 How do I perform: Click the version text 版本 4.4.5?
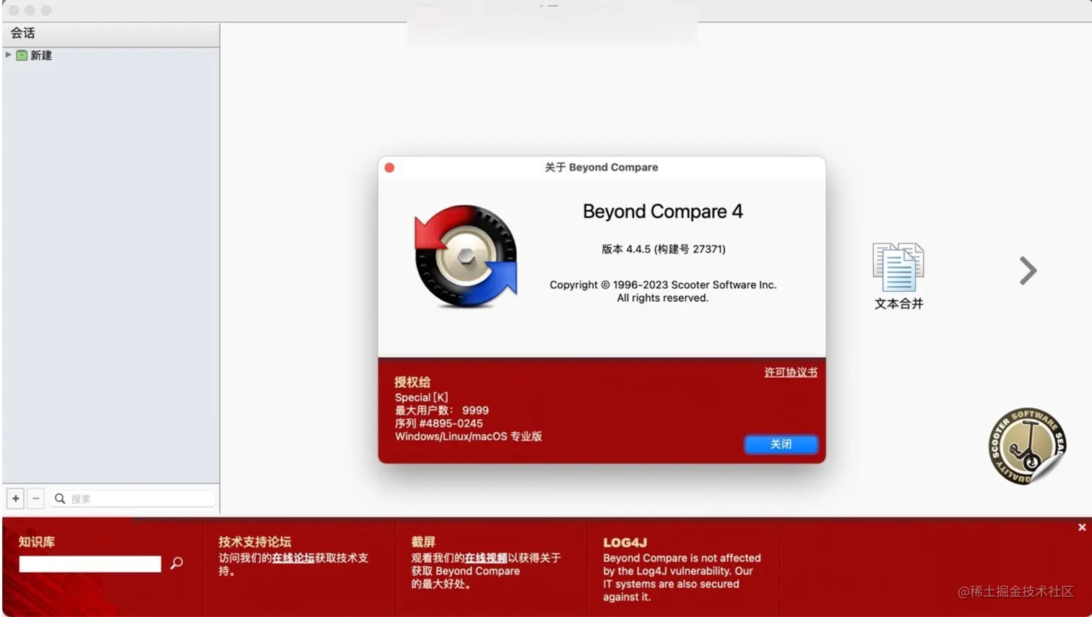pyautogui.click(x=663, y=249)
